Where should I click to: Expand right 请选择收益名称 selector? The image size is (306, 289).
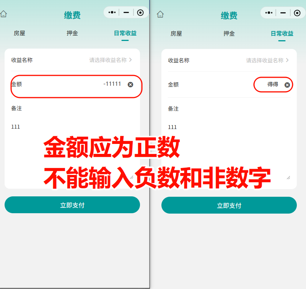point(267,60)
